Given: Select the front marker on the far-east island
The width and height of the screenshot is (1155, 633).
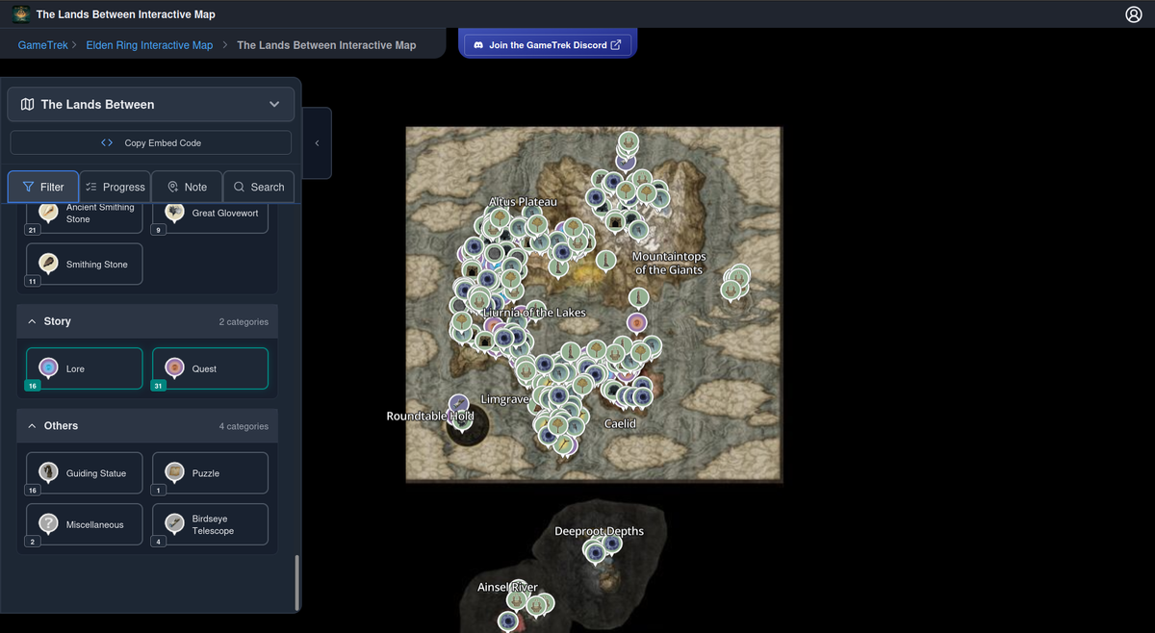Looking at the screenshot, I should [731, 290].
